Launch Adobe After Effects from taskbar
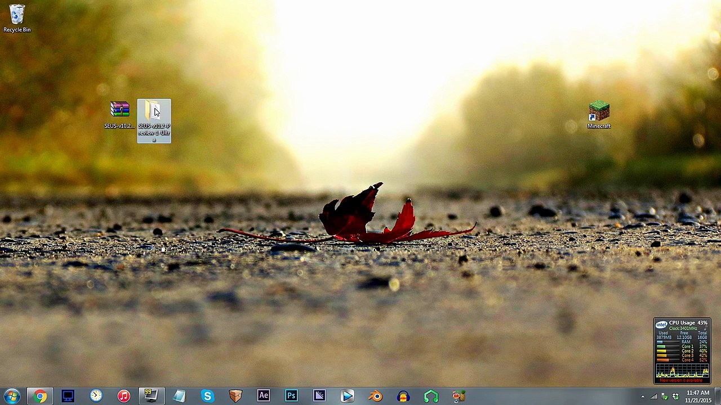Image resolution: width=721 pixels, height=405 pixels. coord(263,396)
